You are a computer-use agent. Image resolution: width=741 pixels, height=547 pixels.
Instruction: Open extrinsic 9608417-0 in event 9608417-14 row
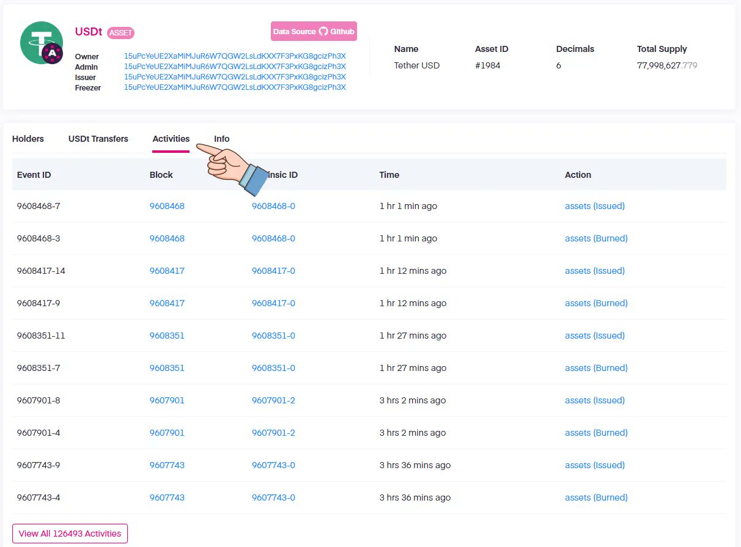coord(273,271)
